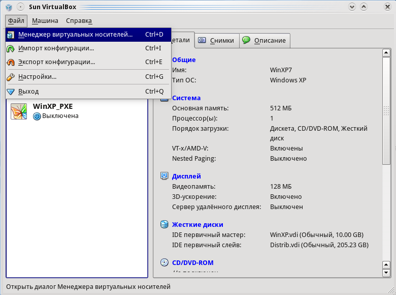Click the WinXP.vdi hard disk value
Viewport: 396px width, 295px height.
pos(317,235)
